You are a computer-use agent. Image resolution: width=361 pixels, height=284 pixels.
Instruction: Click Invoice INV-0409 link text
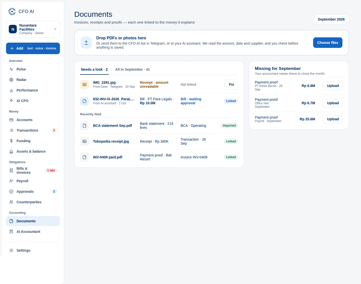[194, 157]
